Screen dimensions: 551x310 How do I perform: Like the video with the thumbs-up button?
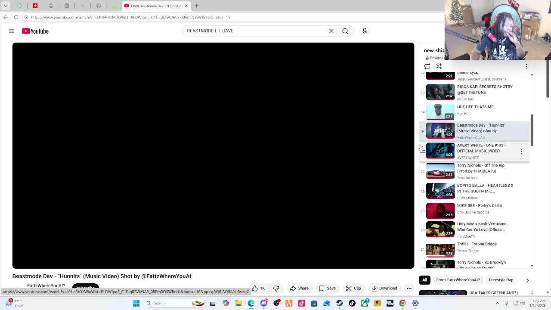(259, 288)
